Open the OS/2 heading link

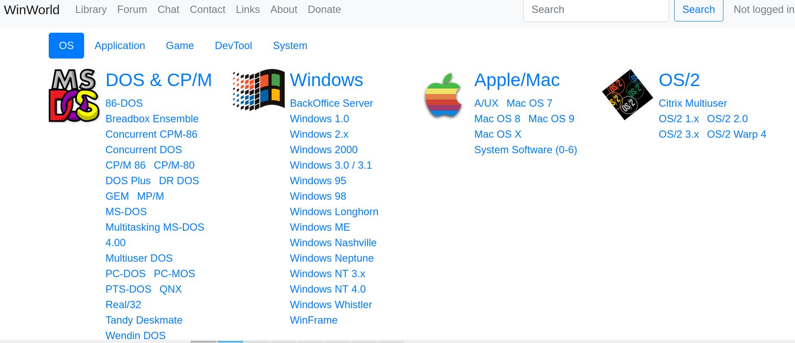[679, 80]
